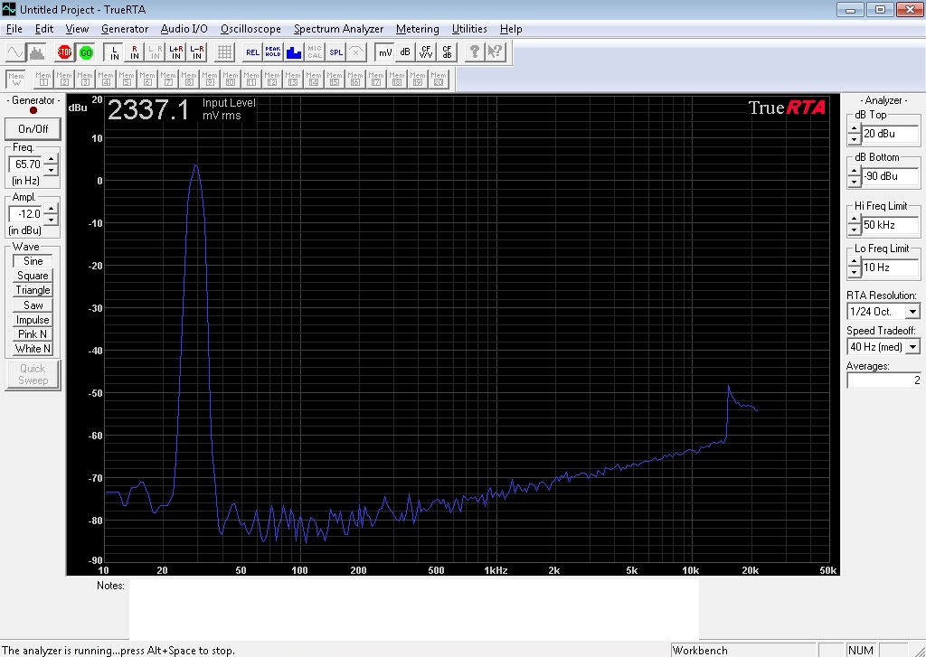
Task: Open the RTA Resolution dropdown
Action: pos(912,312)
